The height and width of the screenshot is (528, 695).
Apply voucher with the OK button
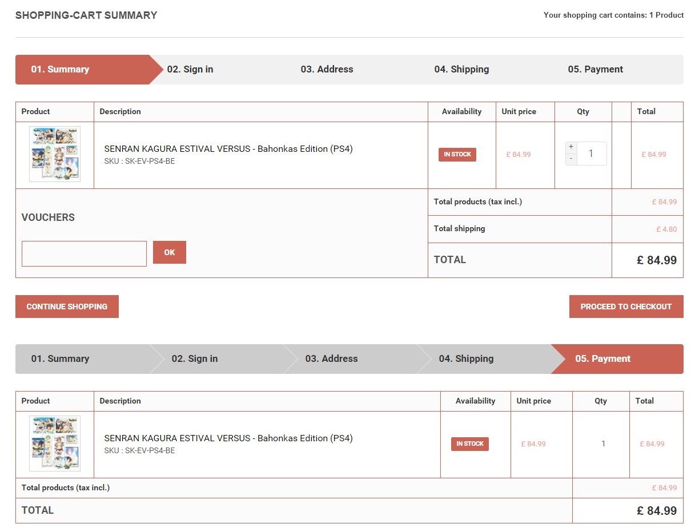tap(170, 252)
